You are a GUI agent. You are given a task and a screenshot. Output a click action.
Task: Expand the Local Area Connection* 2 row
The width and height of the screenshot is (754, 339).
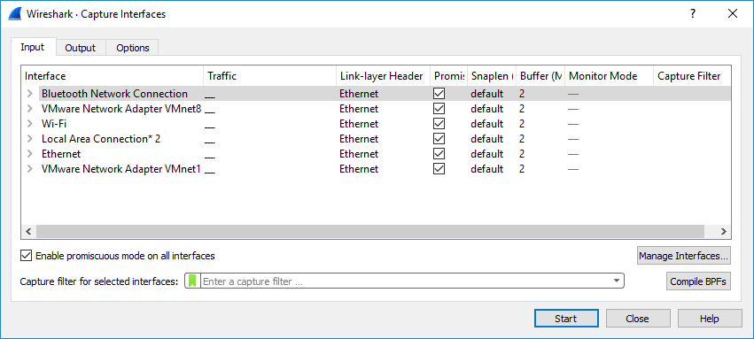click(x=30, y=139)
